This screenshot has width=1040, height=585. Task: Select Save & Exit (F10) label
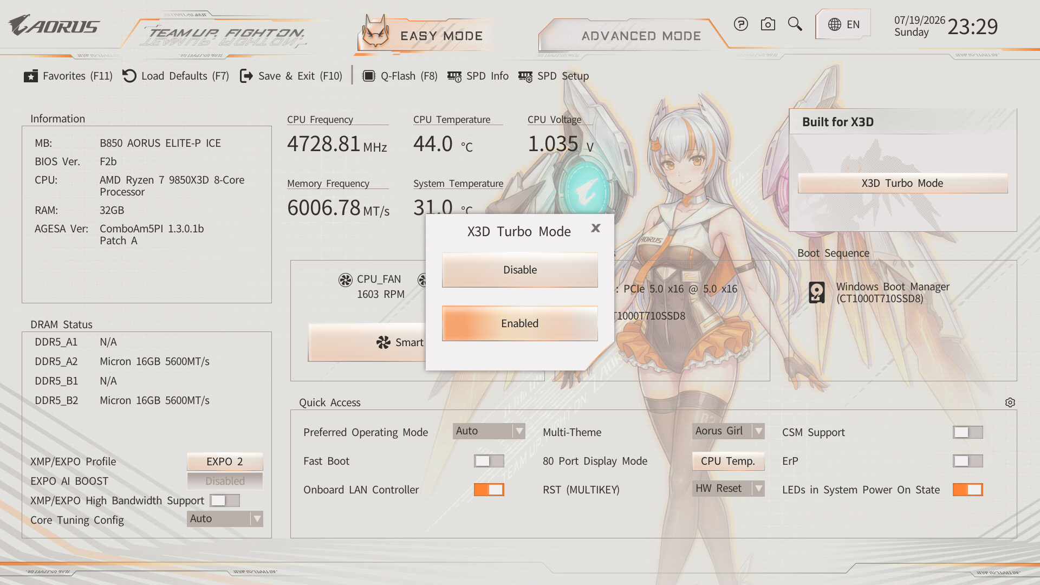coord(301,76)
